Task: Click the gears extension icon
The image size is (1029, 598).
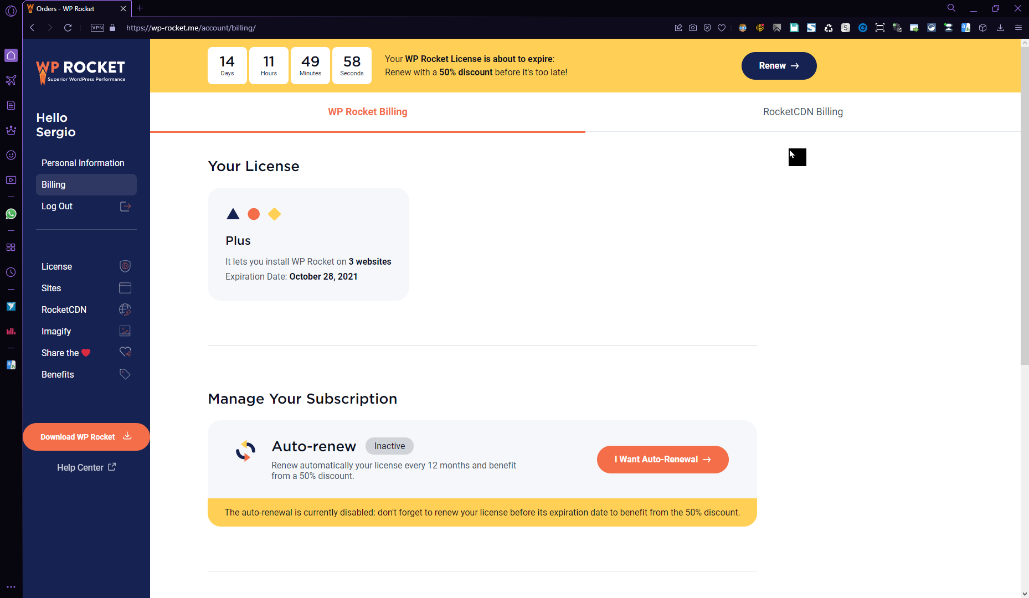Action: tap(897, 28)
